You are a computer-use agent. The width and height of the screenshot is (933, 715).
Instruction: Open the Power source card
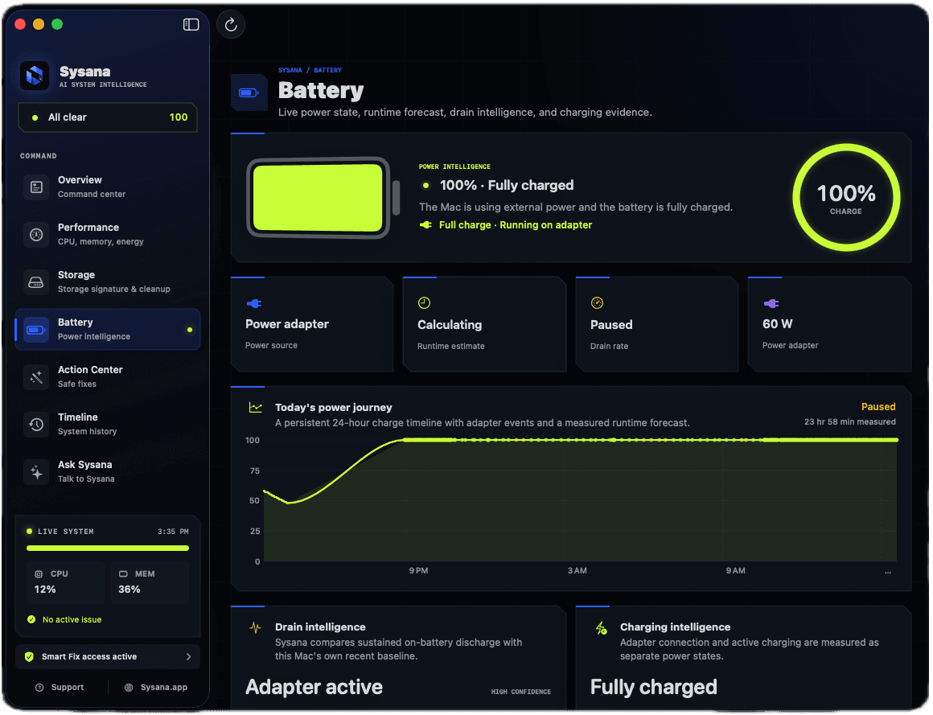pos(312,325)
